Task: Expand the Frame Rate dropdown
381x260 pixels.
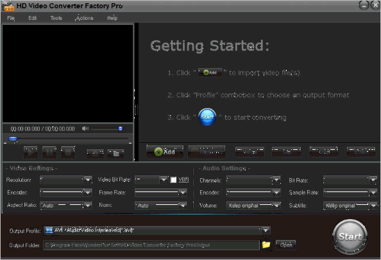Action: (183, 193)
